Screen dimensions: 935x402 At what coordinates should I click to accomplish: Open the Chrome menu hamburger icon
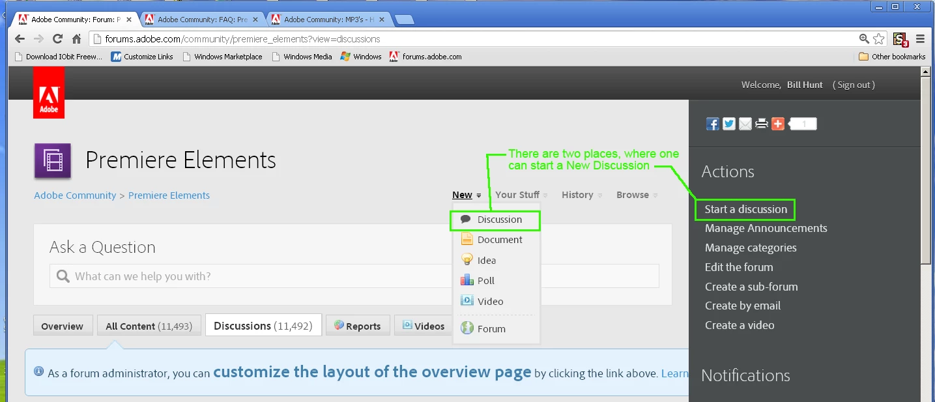pyautogui.click(x=921, y=39)
